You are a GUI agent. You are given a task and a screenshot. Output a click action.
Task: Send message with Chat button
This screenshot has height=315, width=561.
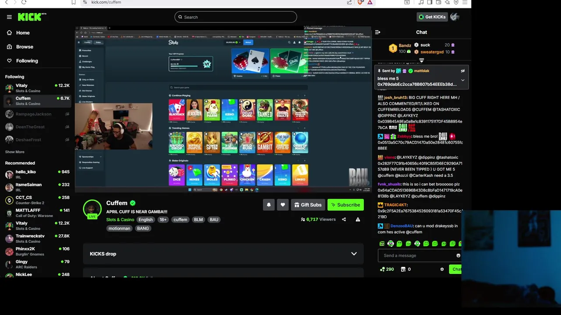(456, 269)
